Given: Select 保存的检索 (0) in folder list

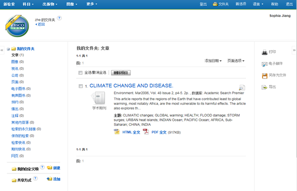Looking at the screenshot, I should point(23,136).
